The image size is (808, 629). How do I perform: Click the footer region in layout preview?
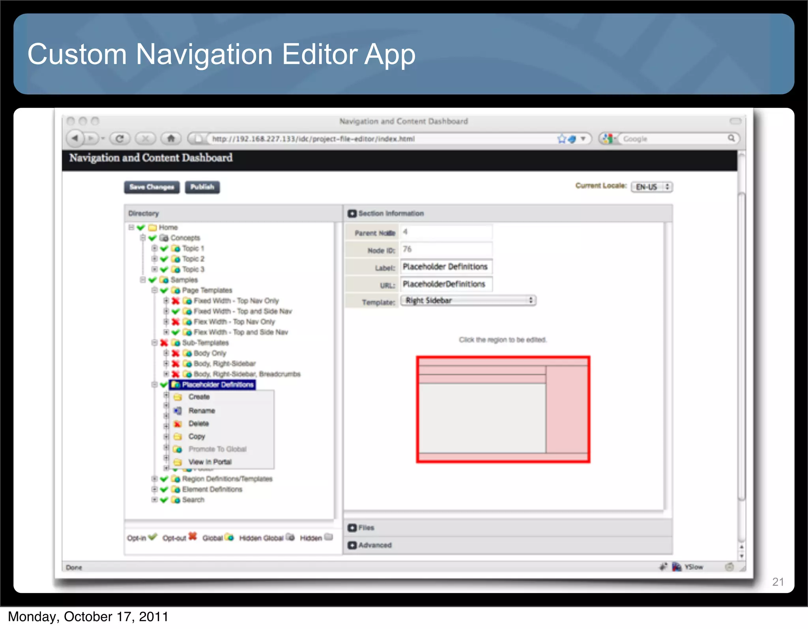click(x=503, y=457)
